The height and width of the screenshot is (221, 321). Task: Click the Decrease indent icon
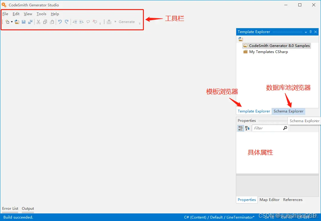pos(75,22)
